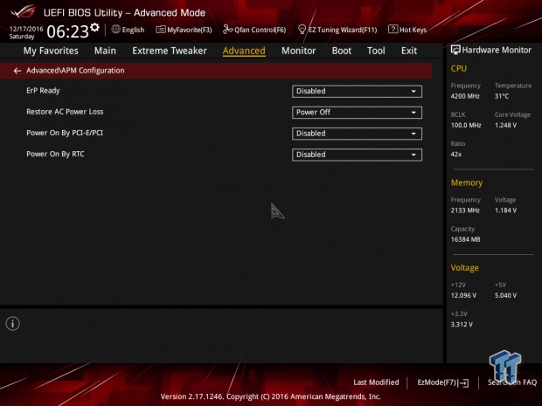Image resolution: width=542 pixels, height=406 pixels.
Task: Click the info circle icon
Action: (13, 323)
